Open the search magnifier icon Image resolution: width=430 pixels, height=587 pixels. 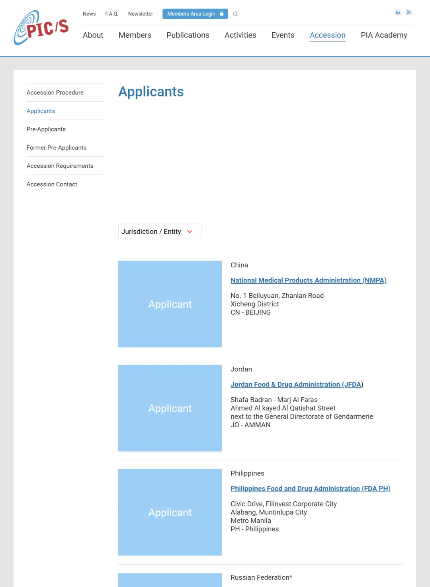[x=235, y=14]
